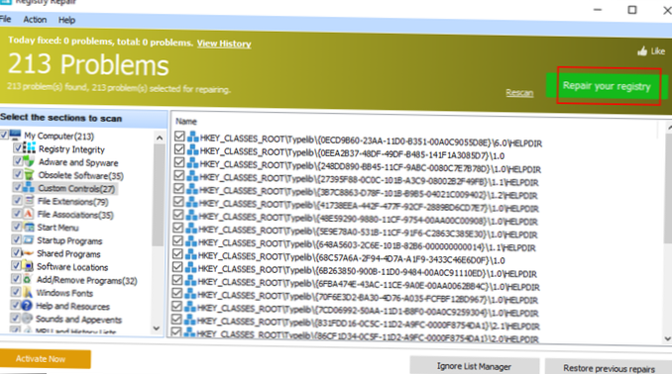The image size is (672, 374).
Task: Click the Adware and Spyware shield icon
Action: point(29,161)
